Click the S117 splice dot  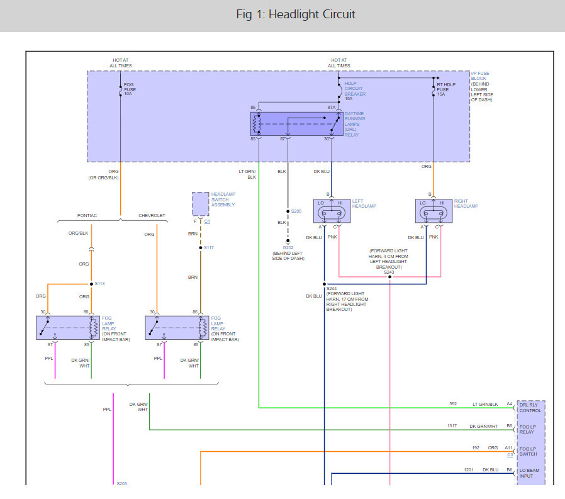201,247
